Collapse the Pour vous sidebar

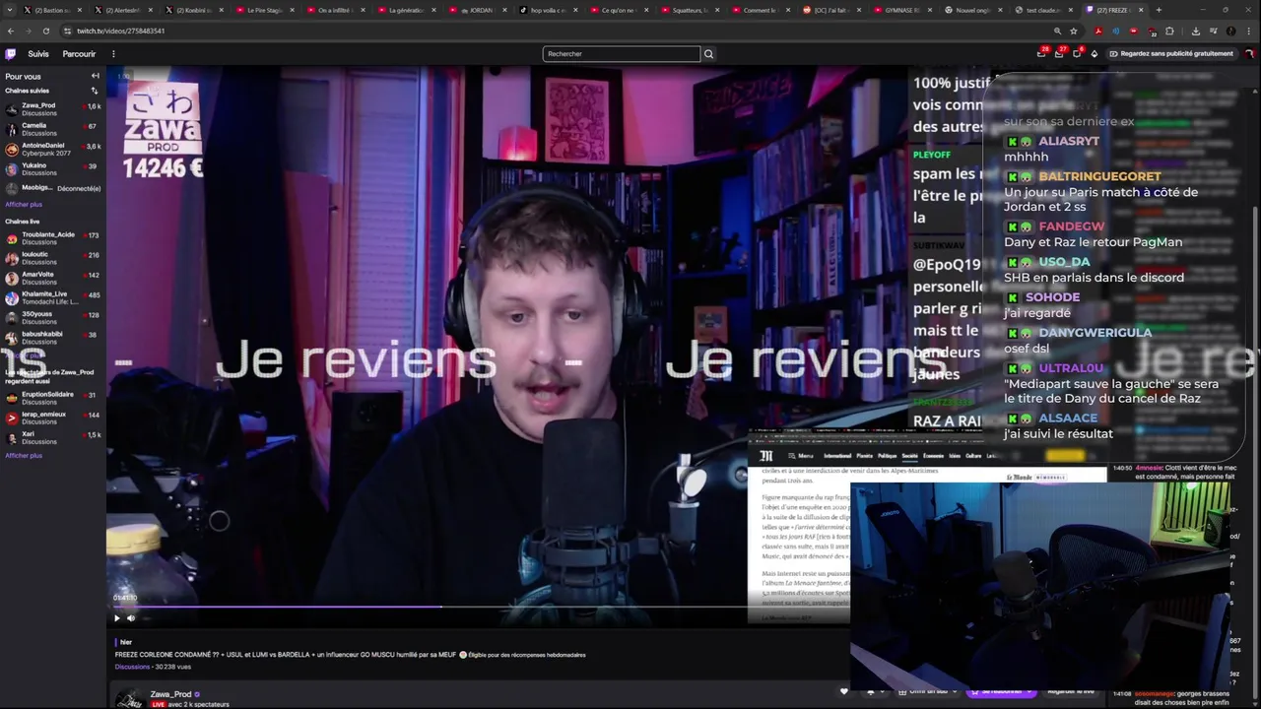(x=96, y=76)
